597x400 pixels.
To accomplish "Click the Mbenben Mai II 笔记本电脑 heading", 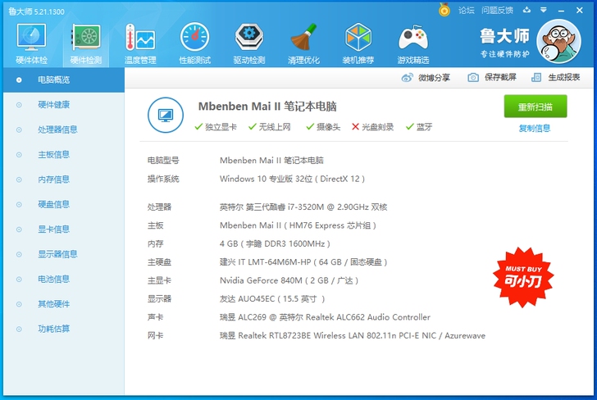I will [267, 107].
